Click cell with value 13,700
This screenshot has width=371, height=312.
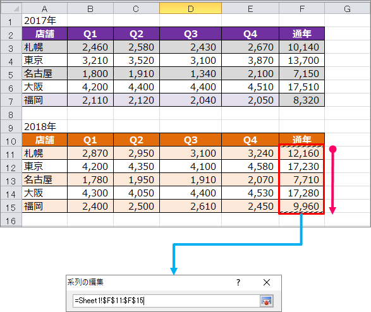point(302,60)
